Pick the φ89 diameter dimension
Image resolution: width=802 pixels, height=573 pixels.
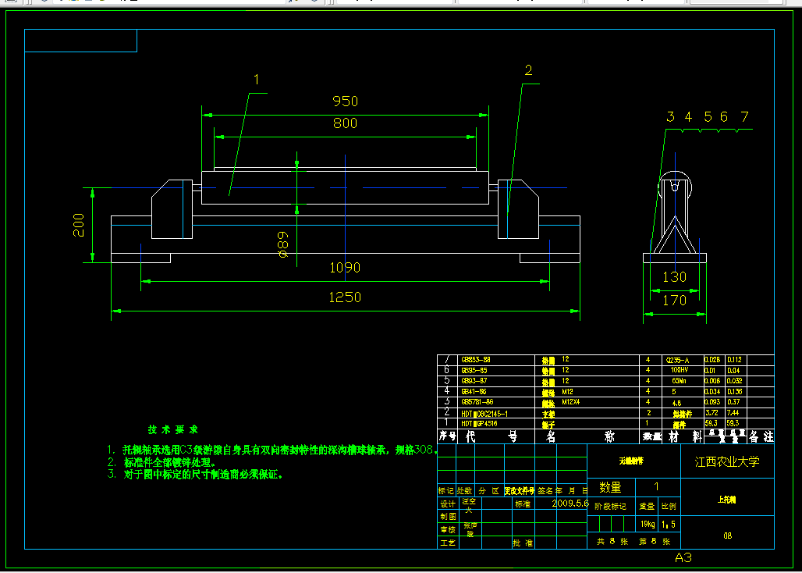(x=282, y=244)
